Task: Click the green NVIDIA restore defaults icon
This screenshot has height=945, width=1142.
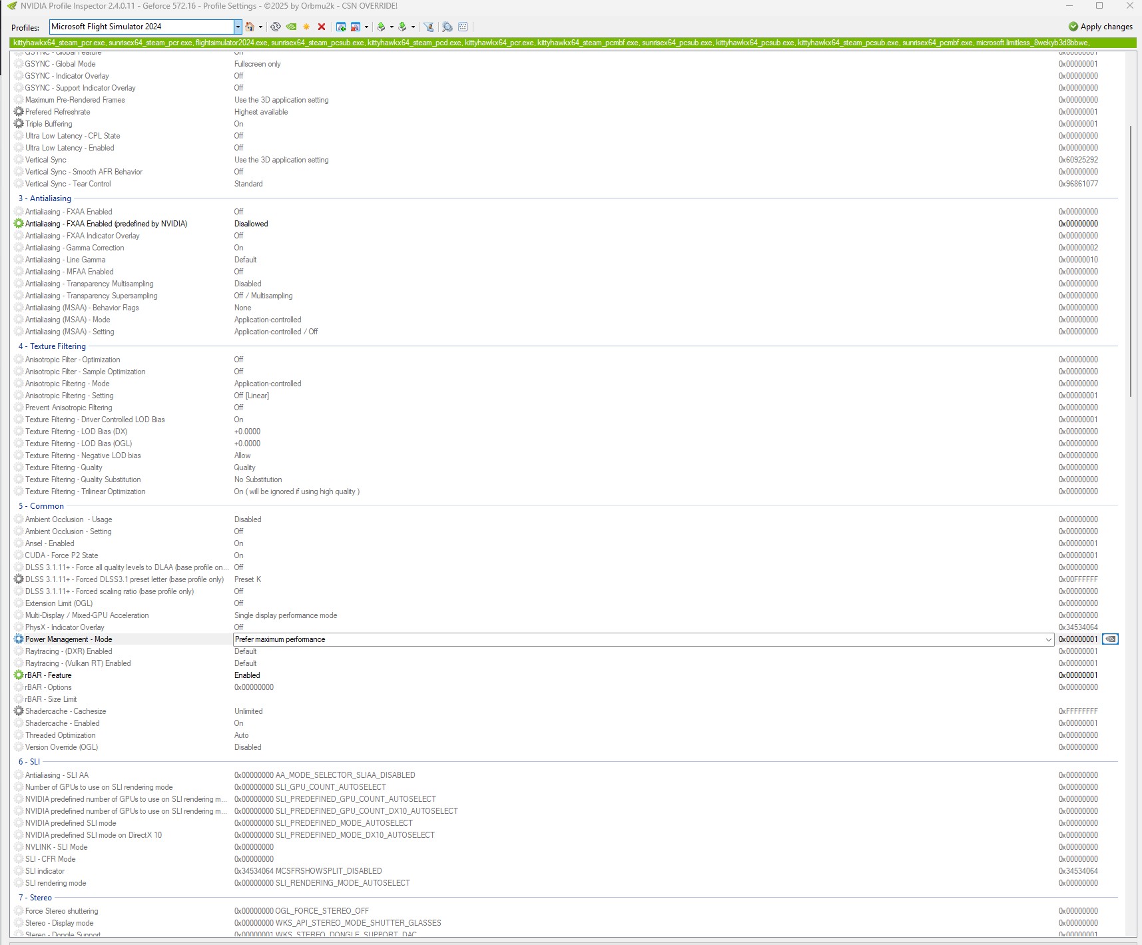Action: click(x=291, y=27)
